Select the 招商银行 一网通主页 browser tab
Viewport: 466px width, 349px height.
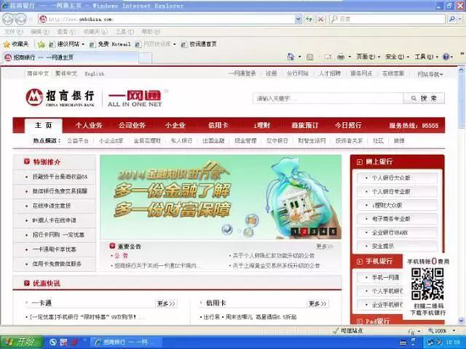pyautogui.click(x=70, y=58)
